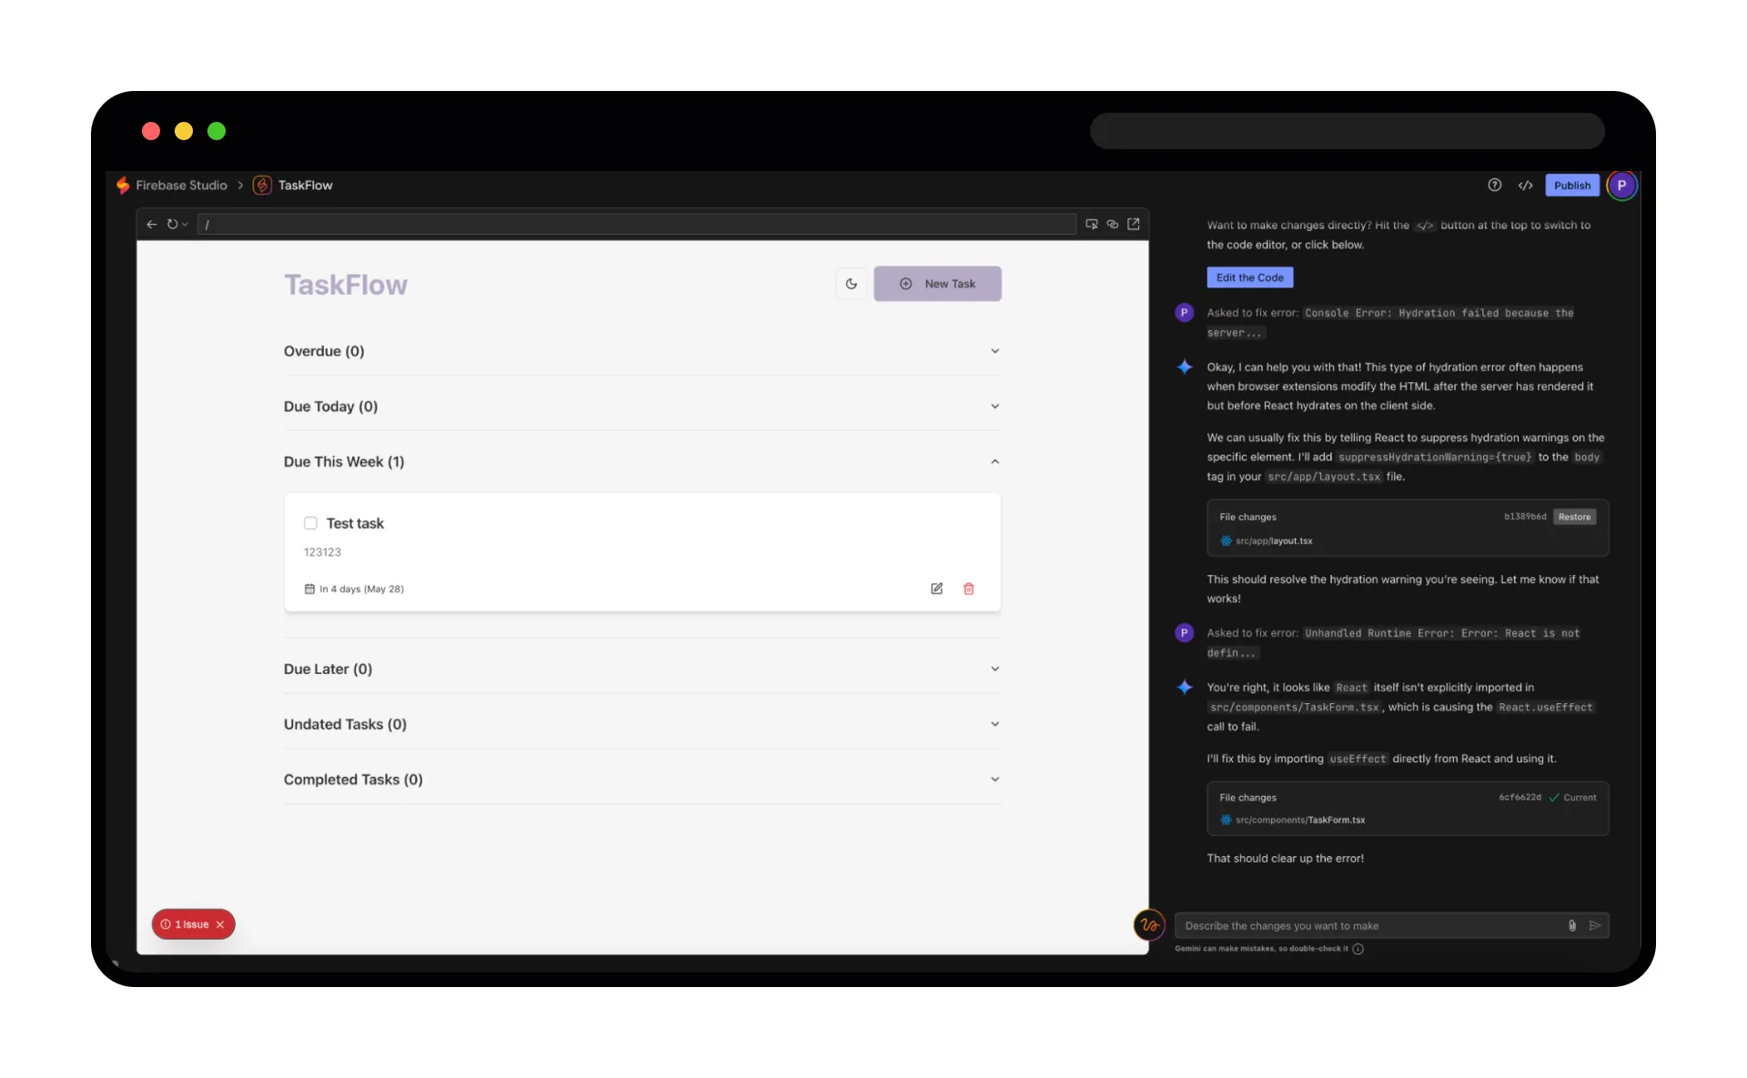Delete the Test task using trash icon
The image size is (1747, 1078).
[968, 589]
